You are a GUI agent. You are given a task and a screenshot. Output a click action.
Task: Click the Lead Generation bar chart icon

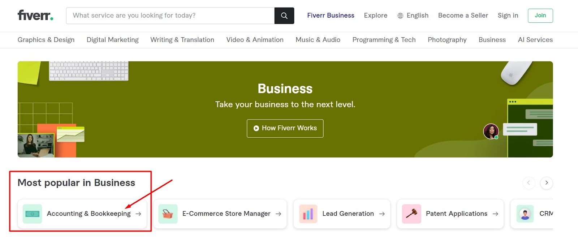308,214
